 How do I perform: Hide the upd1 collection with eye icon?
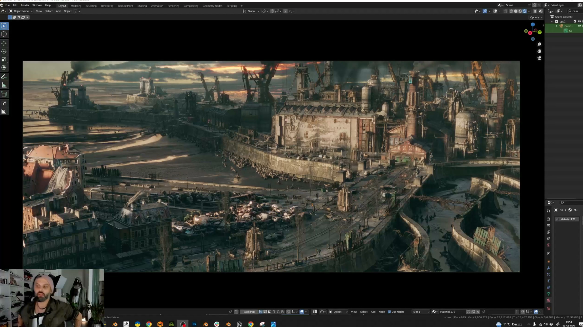click(579, 22)
